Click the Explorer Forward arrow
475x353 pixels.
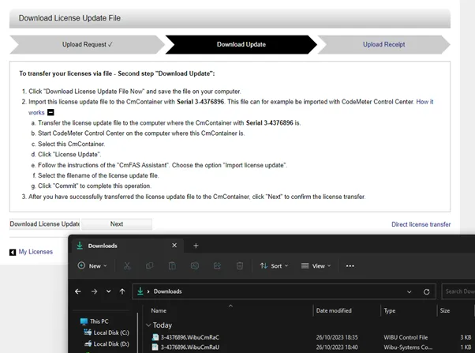click(x=94, y=291)
